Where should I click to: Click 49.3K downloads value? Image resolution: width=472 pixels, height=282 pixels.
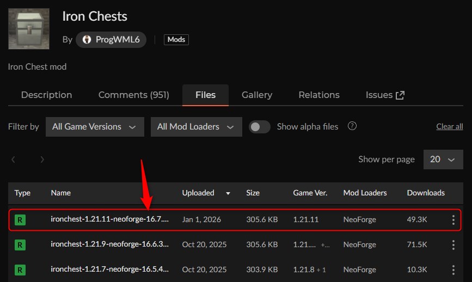pos(417,219)
